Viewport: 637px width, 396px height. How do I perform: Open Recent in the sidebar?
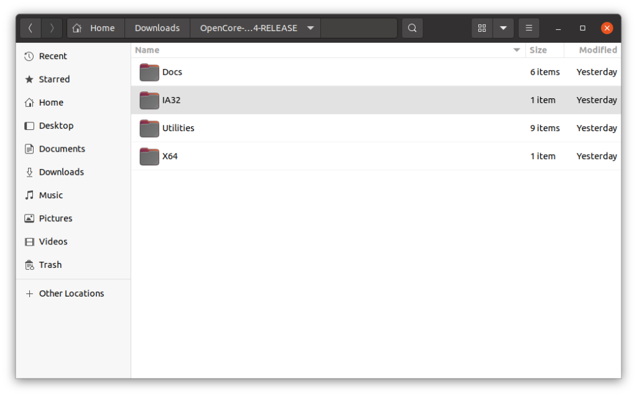[x=73, y=57]
